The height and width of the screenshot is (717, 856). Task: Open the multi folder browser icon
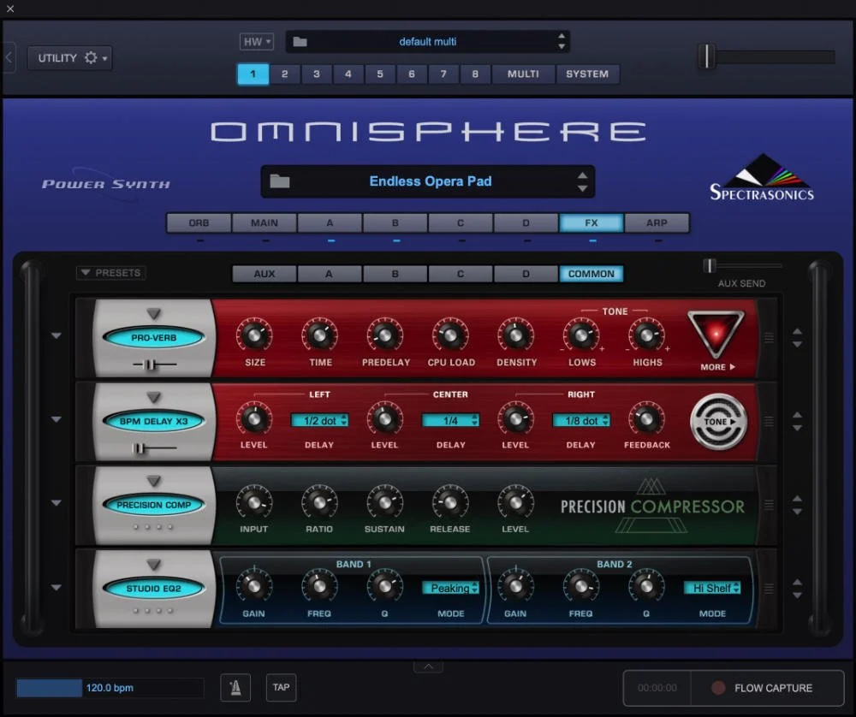coord(300,41)
